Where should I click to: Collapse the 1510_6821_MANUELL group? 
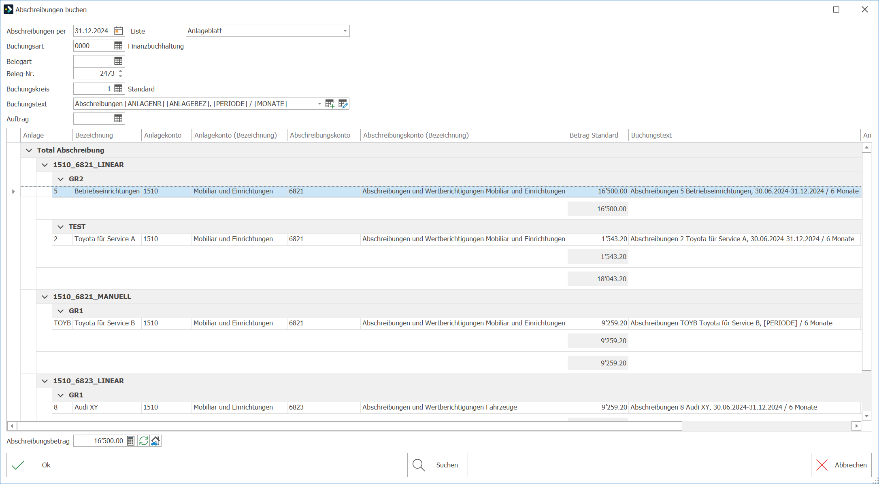[x=45, y=297]
